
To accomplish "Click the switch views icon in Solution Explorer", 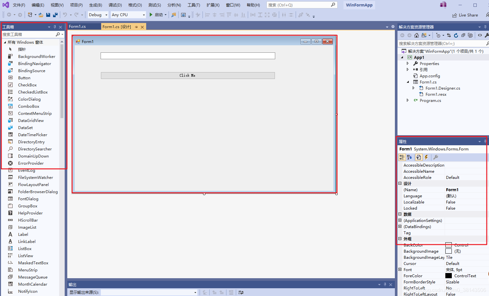I will click(x=424, y=35).
